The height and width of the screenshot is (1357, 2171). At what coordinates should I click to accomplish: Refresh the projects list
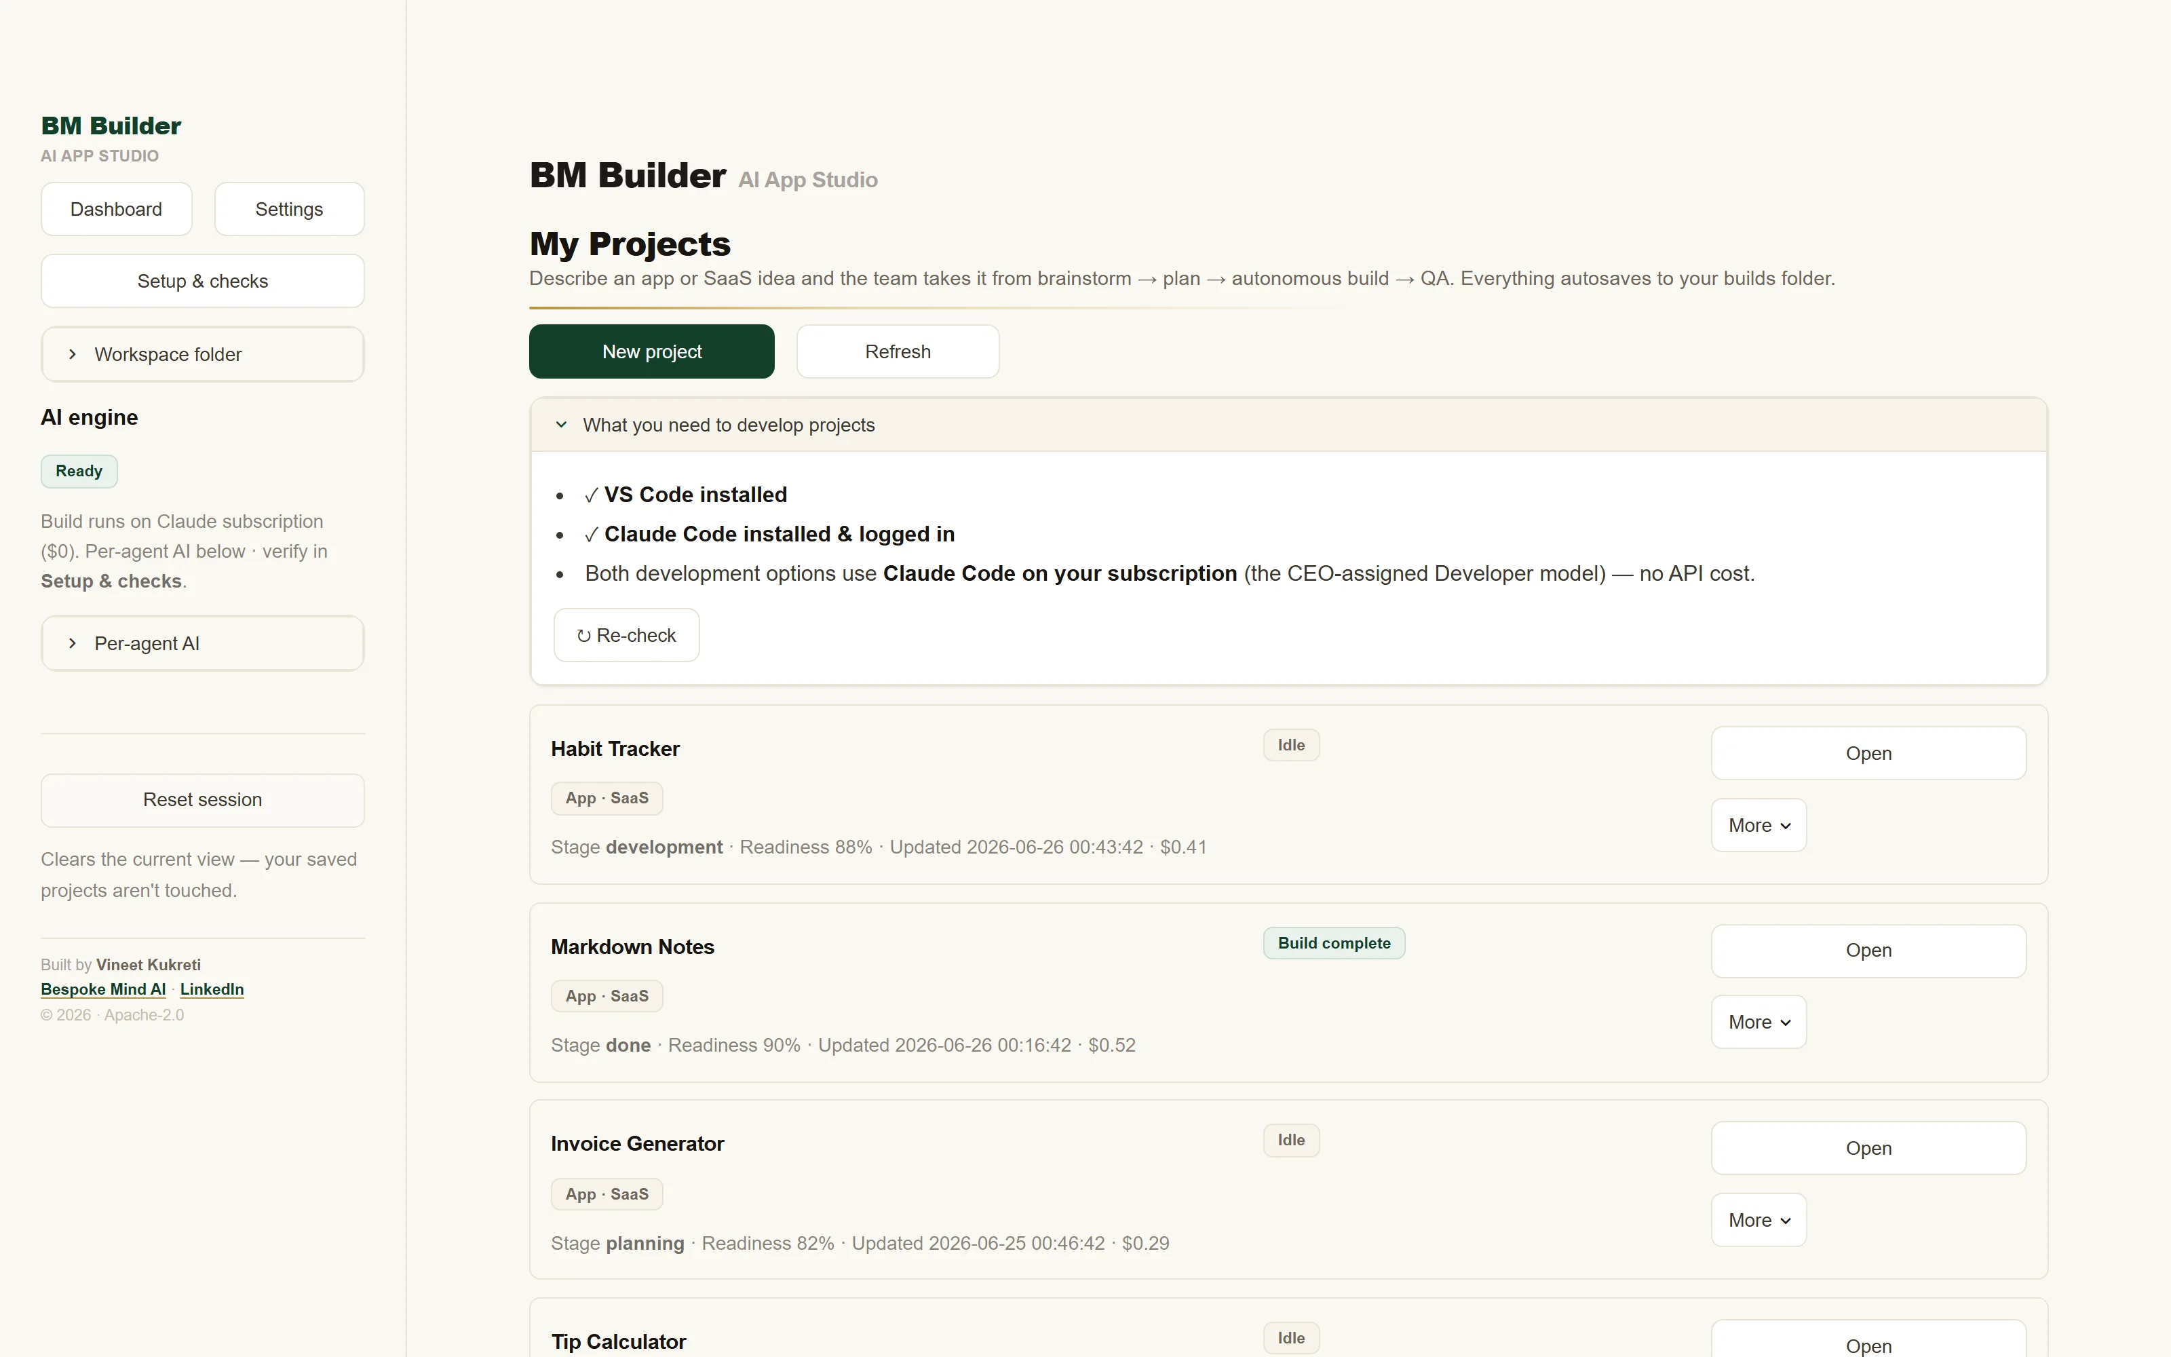tap(898, 352)
